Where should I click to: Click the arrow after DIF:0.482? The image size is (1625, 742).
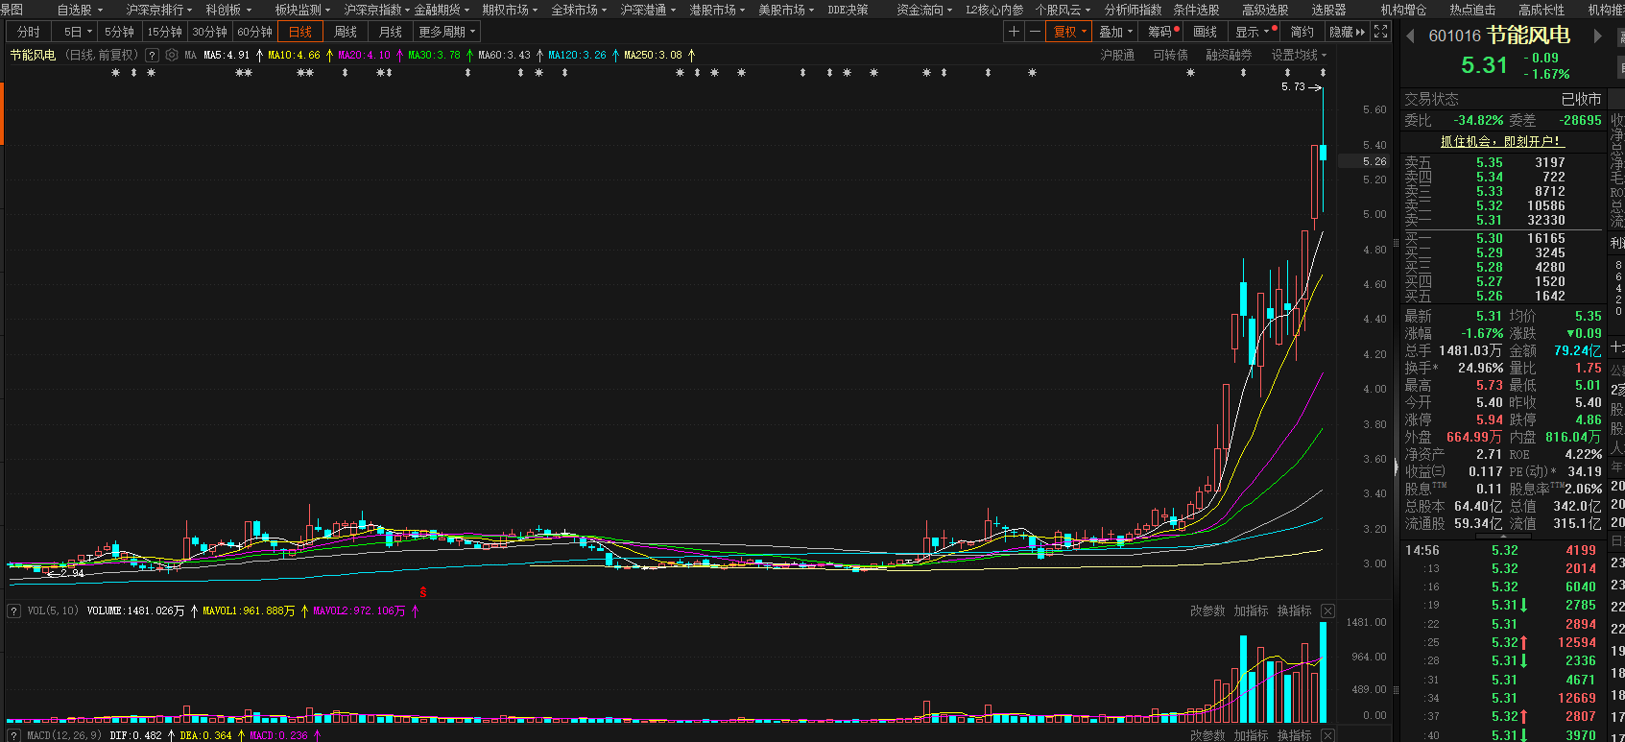pos(171,736)
